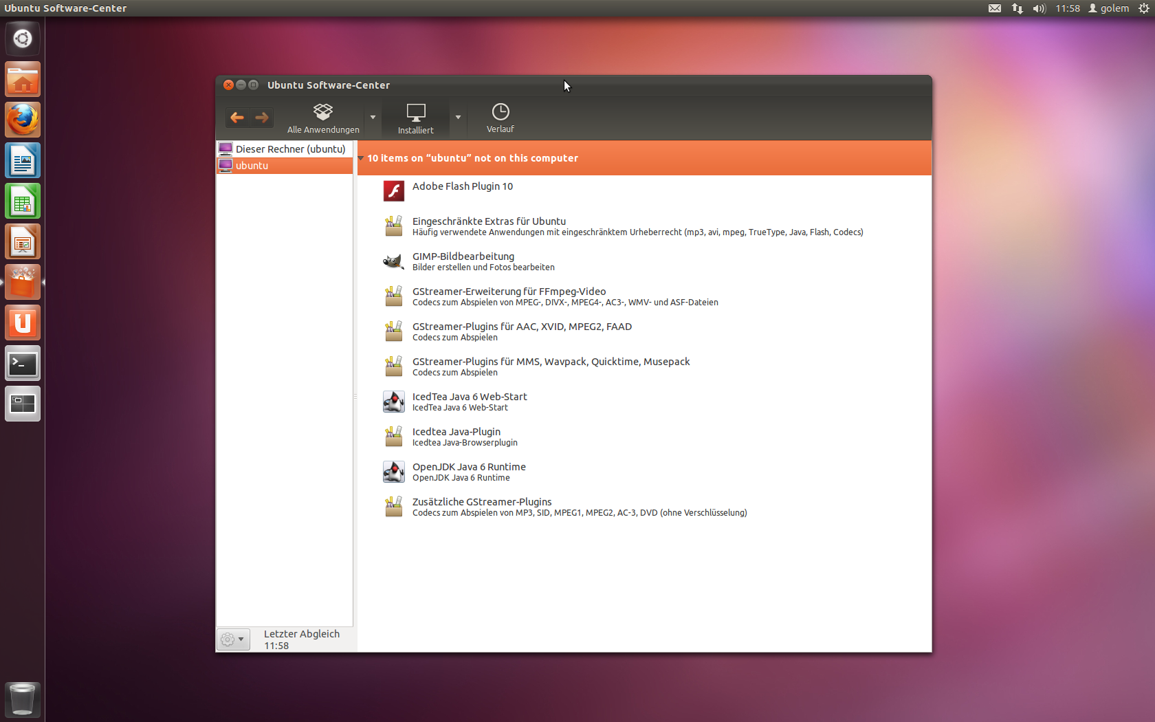
Task: Click the gear icon beside Letzter Abgleich
Action: click(229, 639)
